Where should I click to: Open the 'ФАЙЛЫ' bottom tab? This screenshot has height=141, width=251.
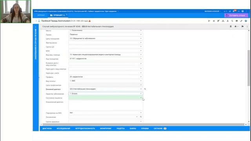[x=133, y=128]
